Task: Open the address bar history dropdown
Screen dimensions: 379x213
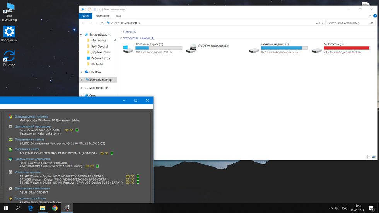Action: click(317, 23)
